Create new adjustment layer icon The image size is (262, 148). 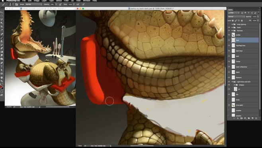point(245,118)
